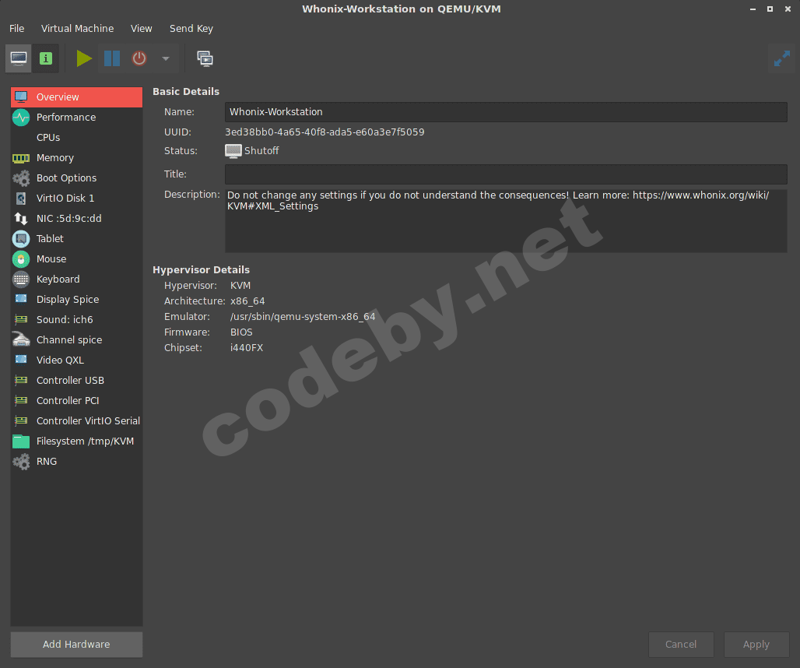Start the virtual machine with the Run button
The width and height of the screenshot is (800, 668).
point(83,58)
